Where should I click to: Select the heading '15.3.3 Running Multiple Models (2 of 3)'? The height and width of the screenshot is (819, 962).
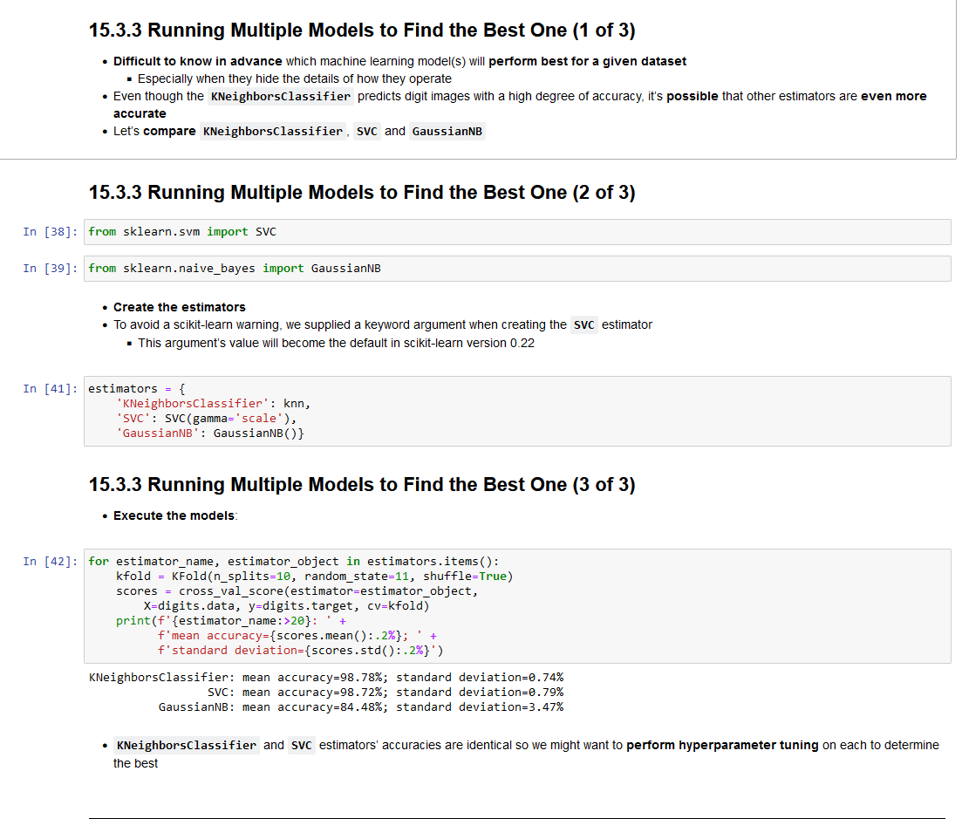pos(361,192)
